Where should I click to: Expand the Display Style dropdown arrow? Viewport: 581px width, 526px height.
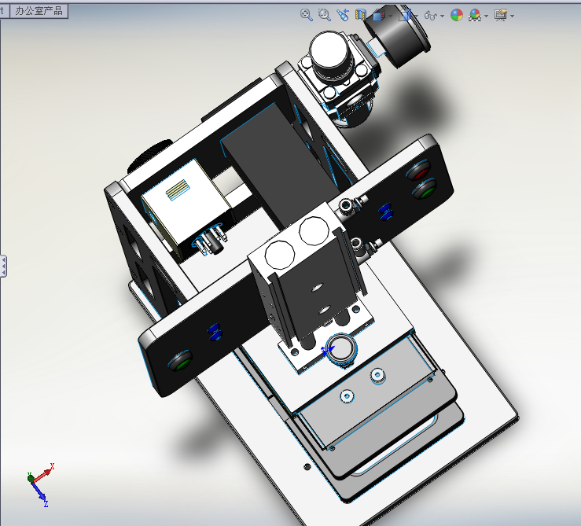point(416,16)
